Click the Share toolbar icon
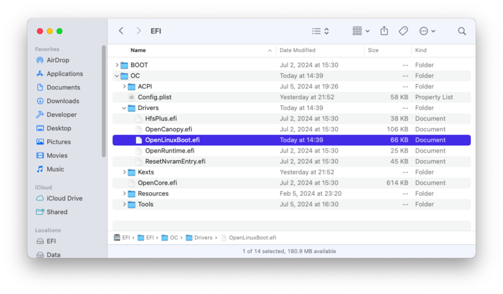 click(384, 31)
